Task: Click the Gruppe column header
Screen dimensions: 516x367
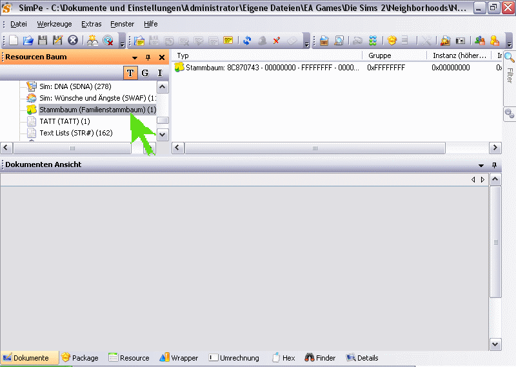Action: tap(381, 55)
